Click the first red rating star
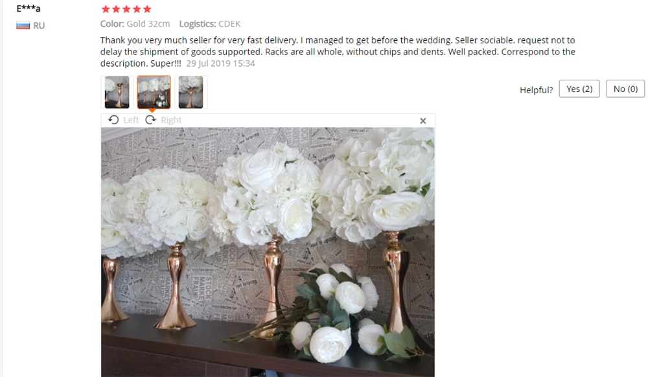 [x=106, y=9]
